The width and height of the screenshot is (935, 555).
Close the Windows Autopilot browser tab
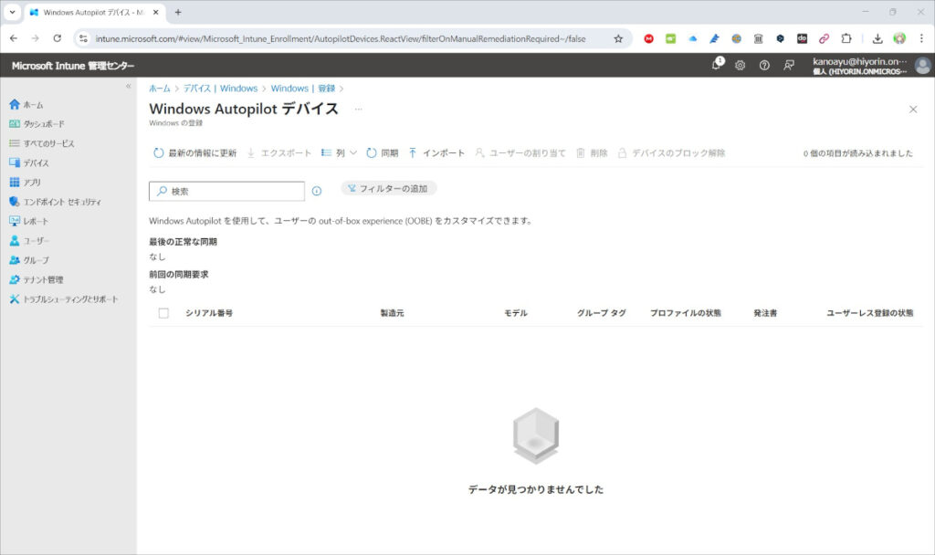(x=155, y=12)
